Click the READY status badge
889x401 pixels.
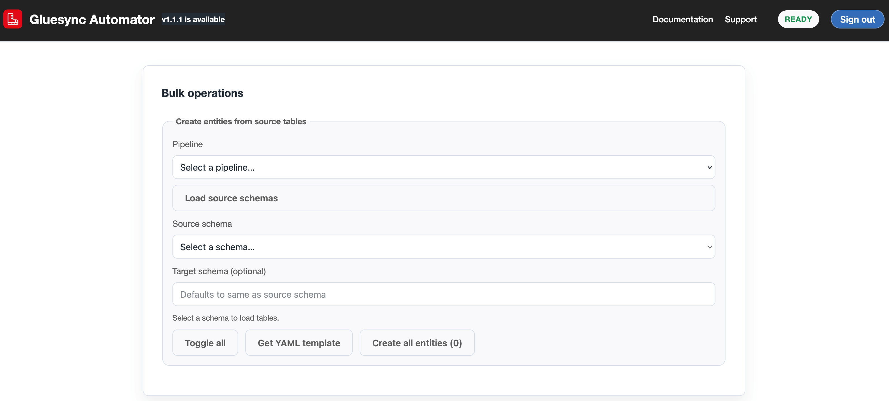point(798,19)
